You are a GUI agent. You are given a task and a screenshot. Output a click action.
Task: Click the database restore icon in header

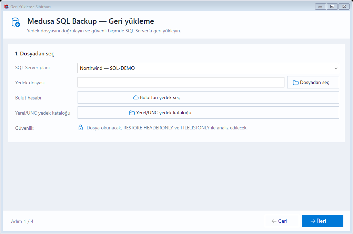click(x=16, y=22)
